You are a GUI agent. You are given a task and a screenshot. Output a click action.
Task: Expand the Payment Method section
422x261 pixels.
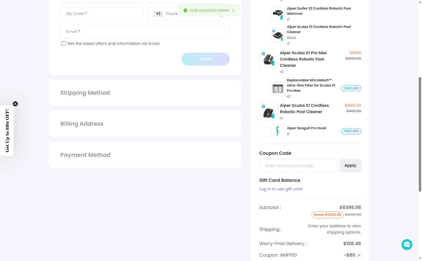click(145, 155)
